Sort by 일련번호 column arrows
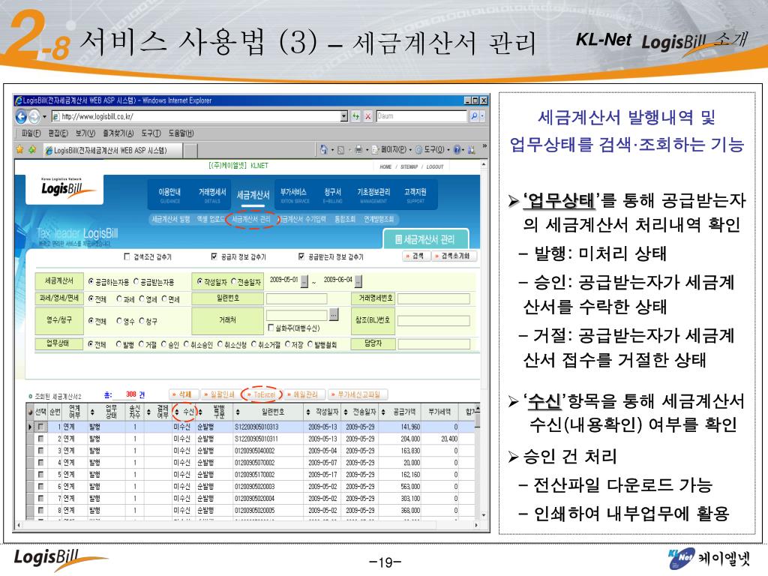 [x=238, y=412]
